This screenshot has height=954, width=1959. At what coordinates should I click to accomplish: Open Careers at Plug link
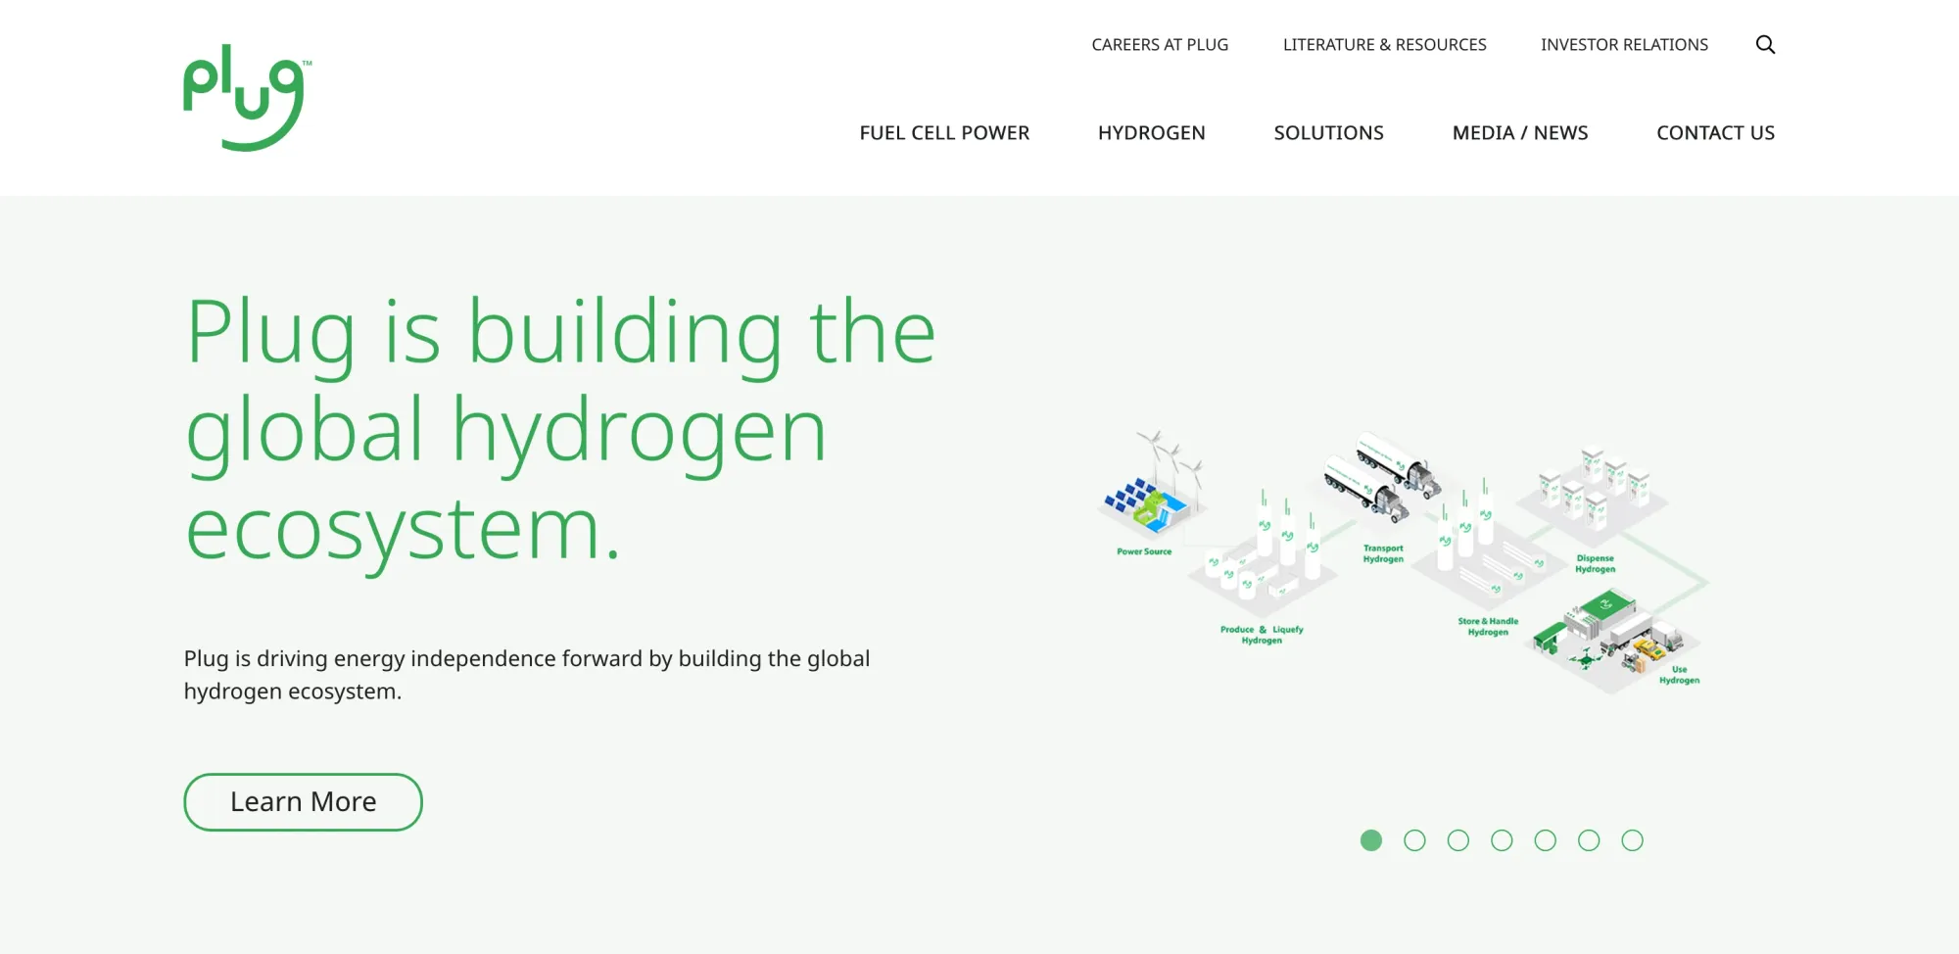(1160, 45)
